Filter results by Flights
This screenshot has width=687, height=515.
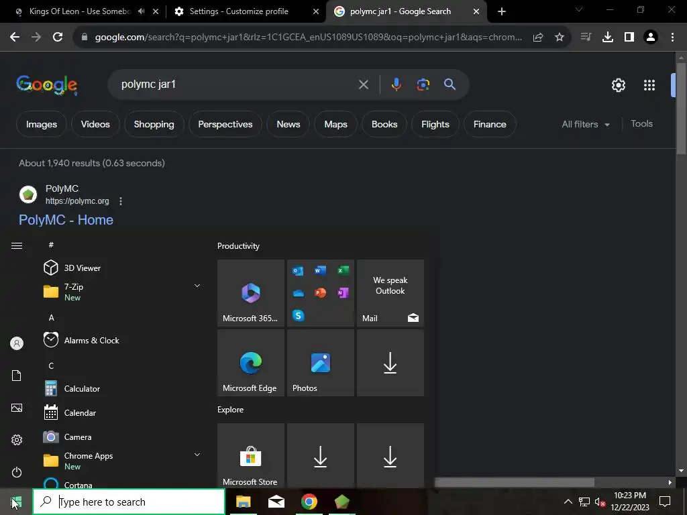435,124
